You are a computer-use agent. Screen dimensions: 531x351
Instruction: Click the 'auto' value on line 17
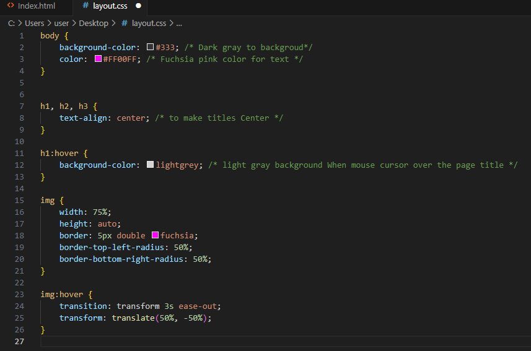tap(107, 224)
